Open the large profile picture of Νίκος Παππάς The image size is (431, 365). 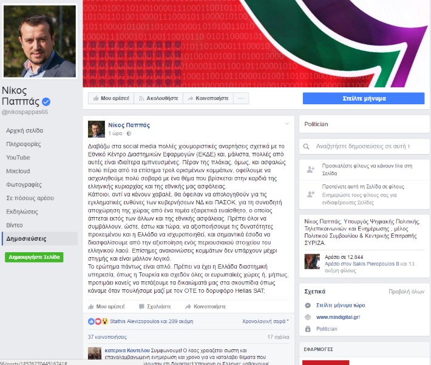pyautogui.click(x=39, y=41)
